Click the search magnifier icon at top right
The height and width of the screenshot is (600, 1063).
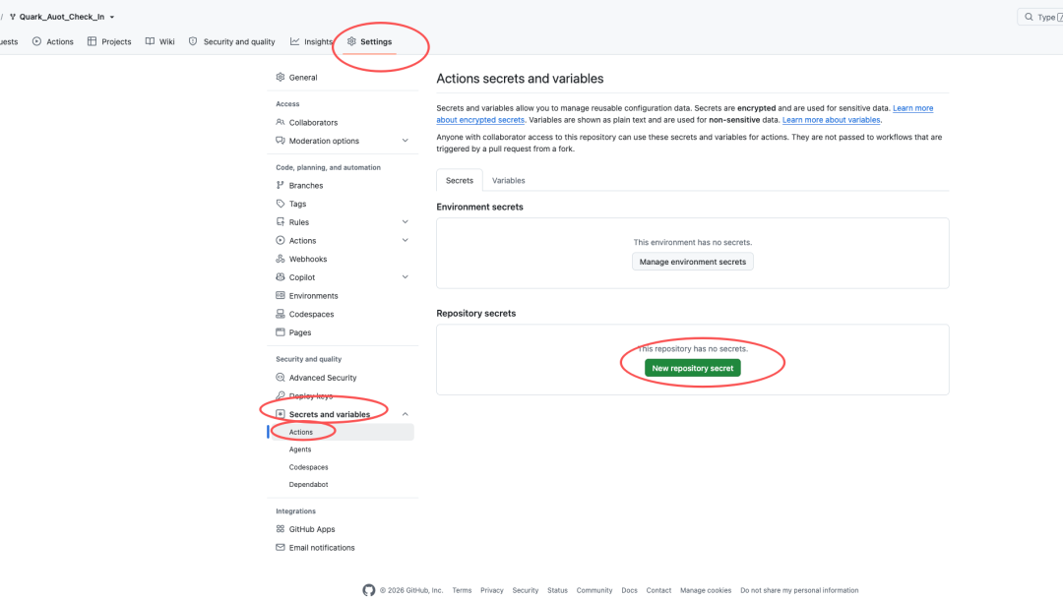coord(1029,17)
